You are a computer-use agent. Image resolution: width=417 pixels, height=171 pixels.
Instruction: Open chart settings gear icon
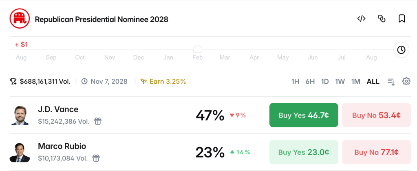point(406,81)
